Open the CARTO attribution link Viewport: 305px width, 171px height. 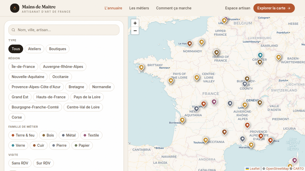click(298, 169)
